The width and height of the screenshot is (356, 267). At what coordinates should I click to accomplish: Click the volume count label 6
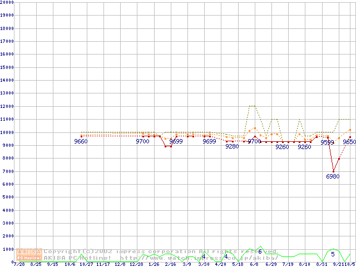259,251
